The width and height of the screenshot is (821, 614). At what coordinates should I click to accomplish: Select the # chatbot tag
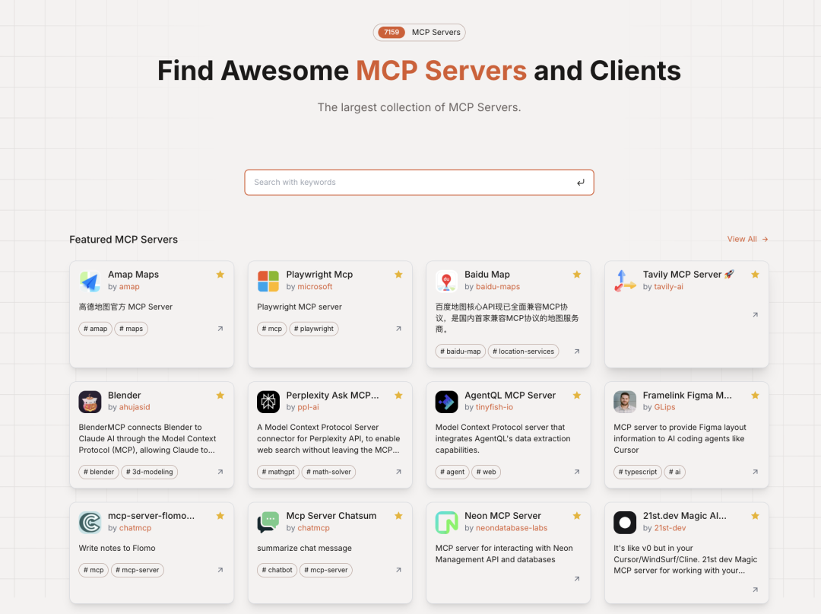277,570
